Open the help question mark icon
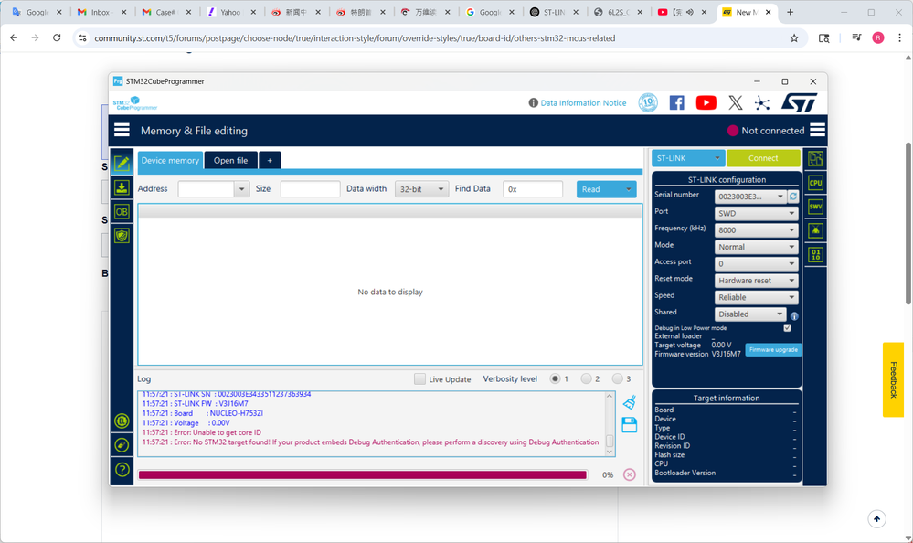 tap(122, 470)
